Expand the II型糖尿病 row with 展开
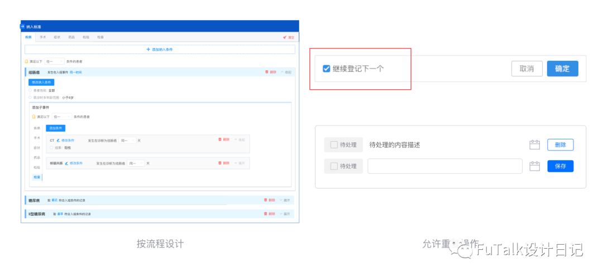 pyautogui.click(x=285, y=214)
